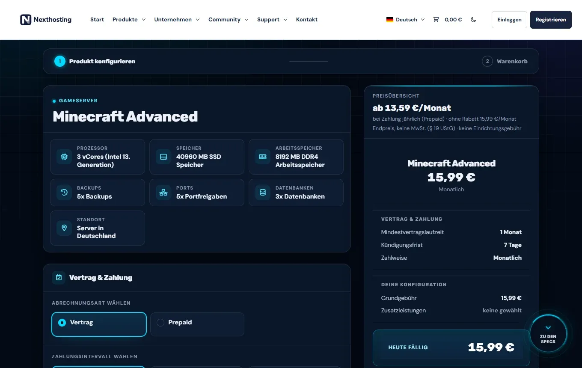Click the 8192 MB DDR4 Arbeitsspeicher text
582x368 pixels.
tap(300, 161)
